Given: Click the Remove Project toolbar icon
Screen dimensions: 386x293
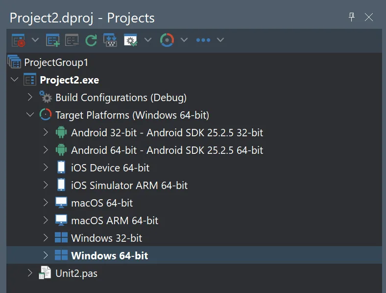Looking at the screenshot, I should 72,40.
